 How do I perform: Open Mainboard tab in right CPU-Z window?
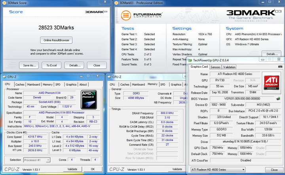coord(138,84)
